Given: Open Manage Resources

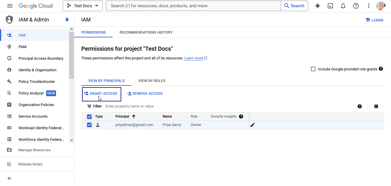Looking at the screenshot, I should tap(37, 150).
